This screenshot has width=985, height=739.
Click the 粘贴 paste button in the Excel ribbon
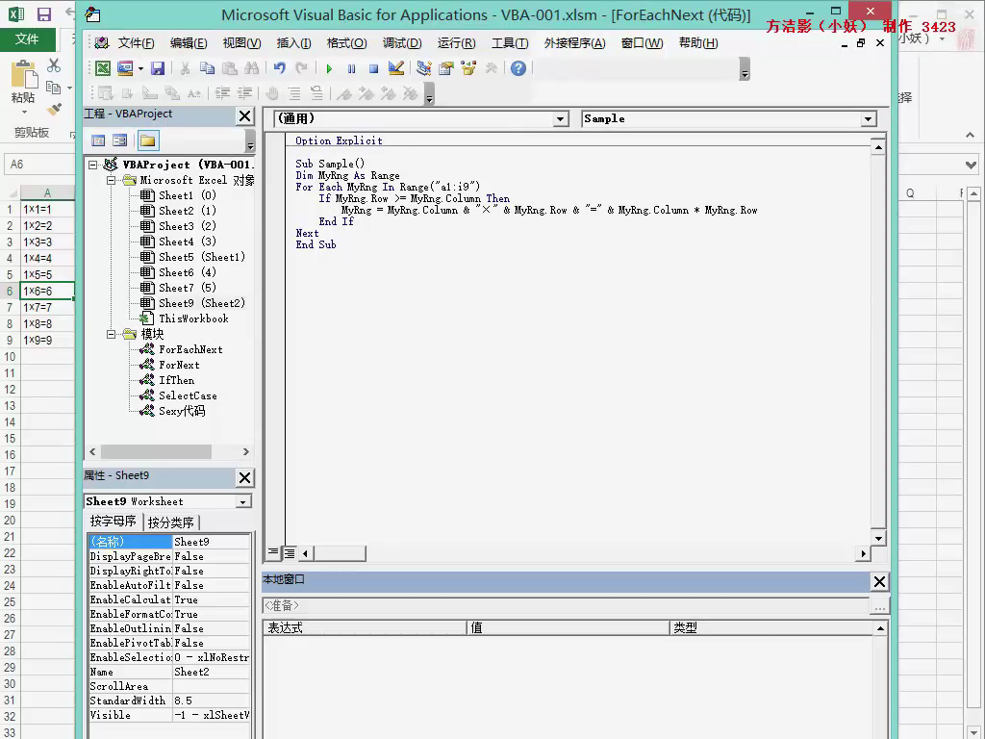coord(23,86)
